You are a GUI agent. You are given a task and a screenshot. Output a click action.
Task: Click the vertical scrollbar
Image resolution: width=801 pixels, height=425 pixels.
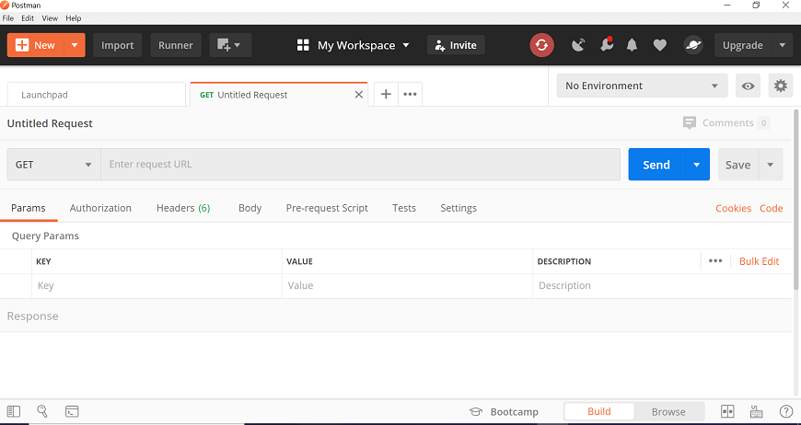[795, 199]
